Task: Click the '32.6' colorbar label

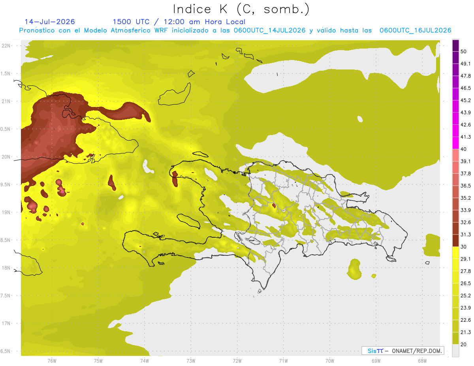Action: (466, 222)
